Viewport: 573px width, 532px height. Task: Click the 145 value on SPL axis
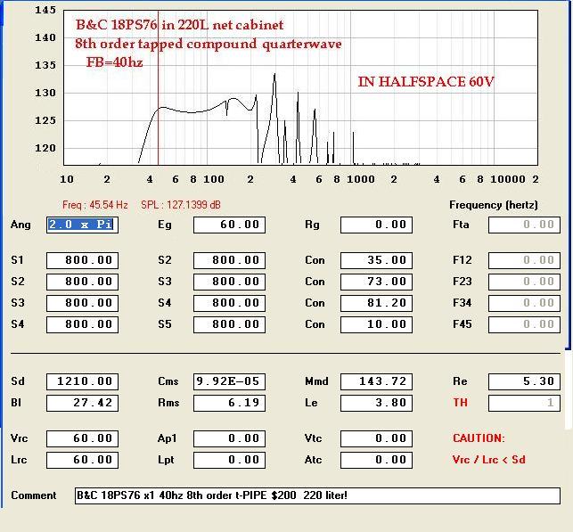45,10
